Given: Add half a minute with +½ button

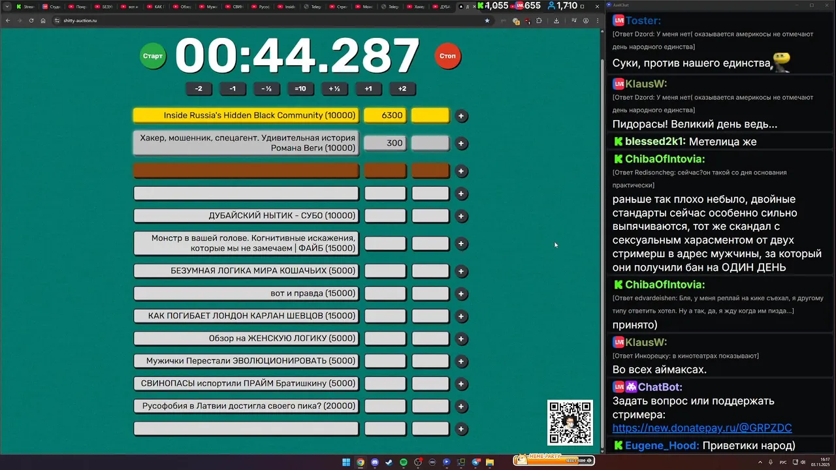Looking at the screenshot, I should click(x=334, y=89).
